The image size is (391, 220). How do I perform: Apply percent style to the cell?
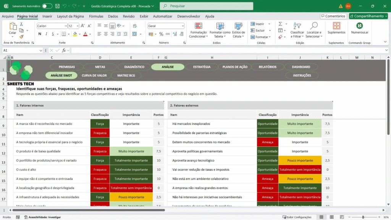(x=161, y=34)
